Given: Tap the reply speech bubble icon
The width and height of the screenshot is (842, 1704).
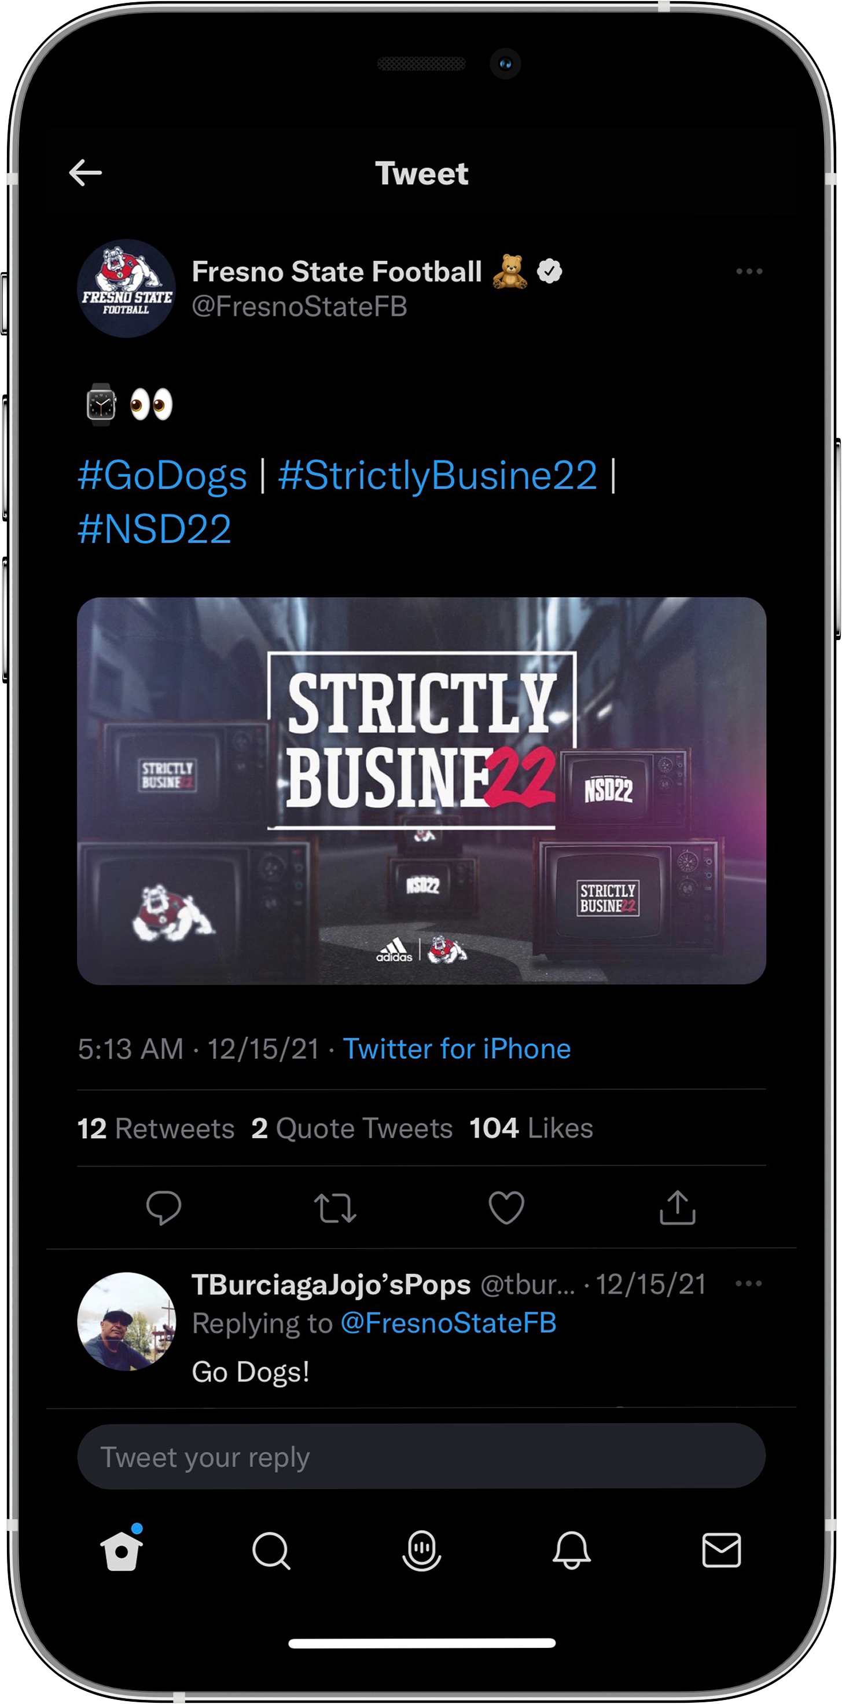Looking at the screenshot, I should click(x=163, y=1207).
